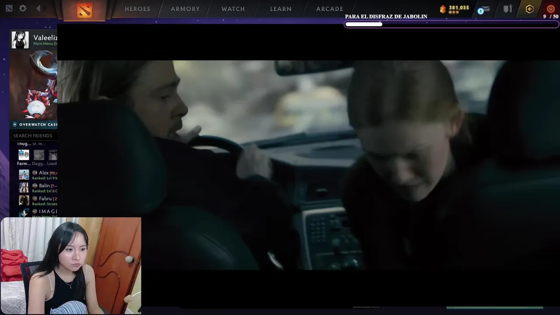Screen dimensions: 560x315
Task: Select the Dagg... friend avatar
Action: pos(39,155)
